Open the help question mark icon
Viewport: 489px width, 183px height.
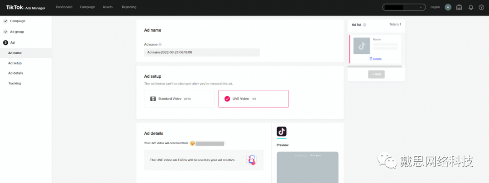481,7
